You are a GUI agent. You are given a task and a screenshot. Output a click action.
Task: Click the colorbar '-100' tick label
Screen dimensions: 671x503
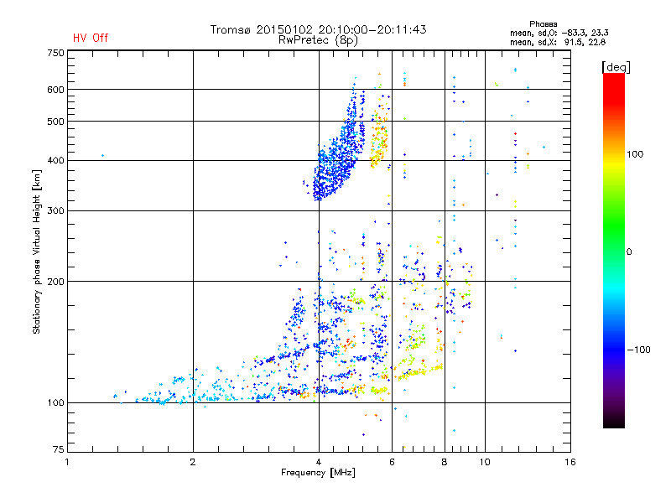pyautogui.click(x=638, y=350)
